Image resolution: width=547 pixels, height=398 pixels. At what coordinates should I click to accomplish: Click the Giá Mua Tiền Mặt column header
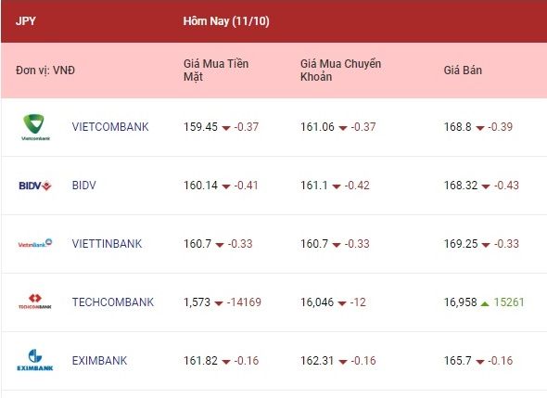(x=216, y=71)
